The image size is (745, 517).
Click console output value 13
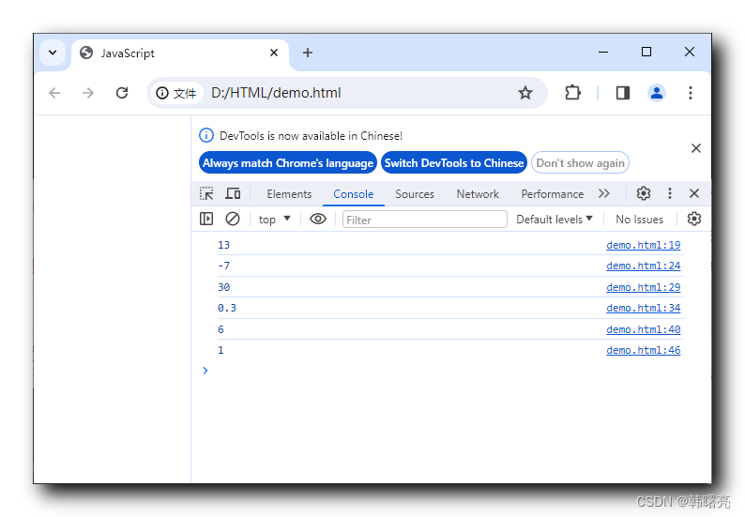click(223, 245)
